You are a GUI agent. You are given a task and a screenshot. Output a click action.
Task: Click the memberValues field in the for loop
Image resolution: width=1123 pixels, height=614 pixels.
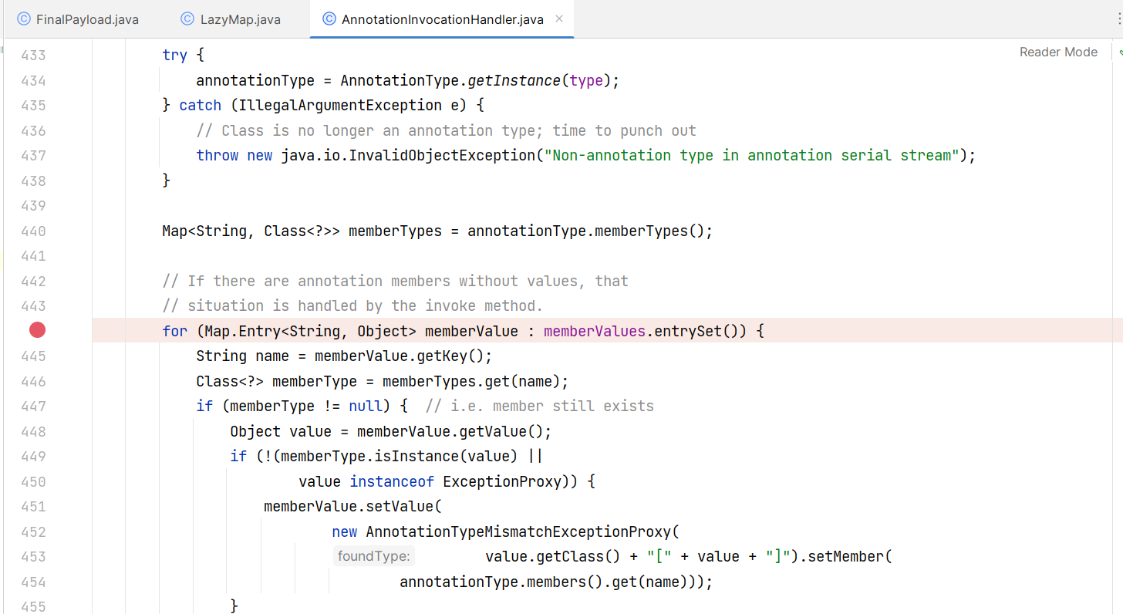click(x=595, y=331)
